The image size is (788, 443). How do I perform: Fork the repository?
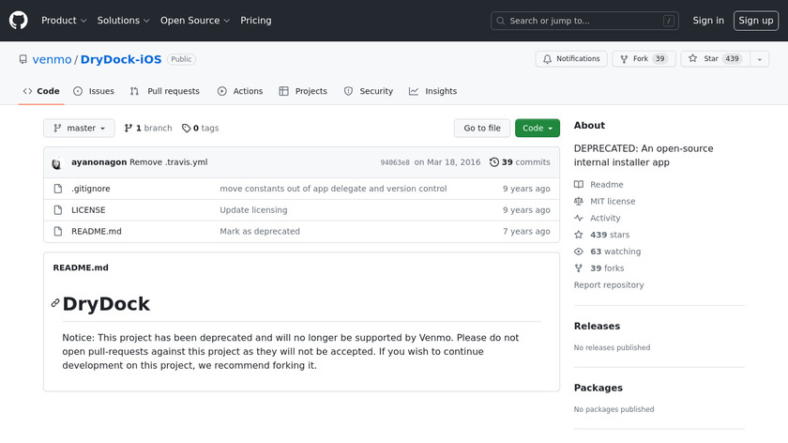[644, 59]
